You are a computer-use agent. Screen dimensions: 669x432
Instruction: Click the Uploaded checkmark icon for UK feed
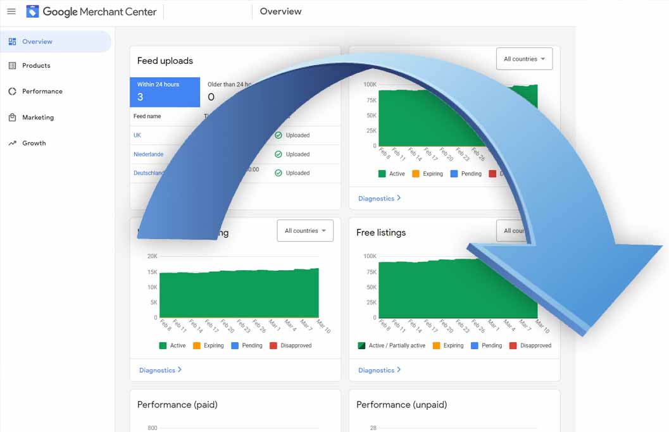(278, 135)
